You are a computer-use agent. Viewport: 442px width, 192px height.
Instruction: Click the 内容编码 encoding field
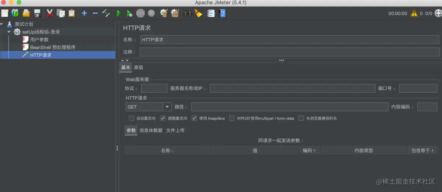427,107
